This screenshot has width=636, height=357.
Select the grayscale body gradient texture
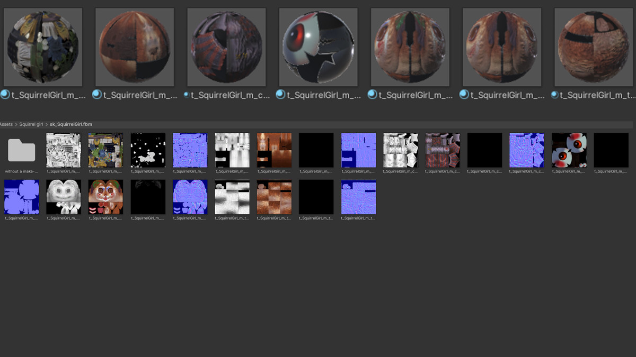click(232, 150)
